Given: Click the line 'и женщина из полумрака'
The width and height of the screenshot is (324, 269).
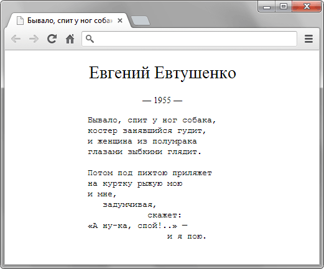Looking at the screenshot, I should point(142,142).
